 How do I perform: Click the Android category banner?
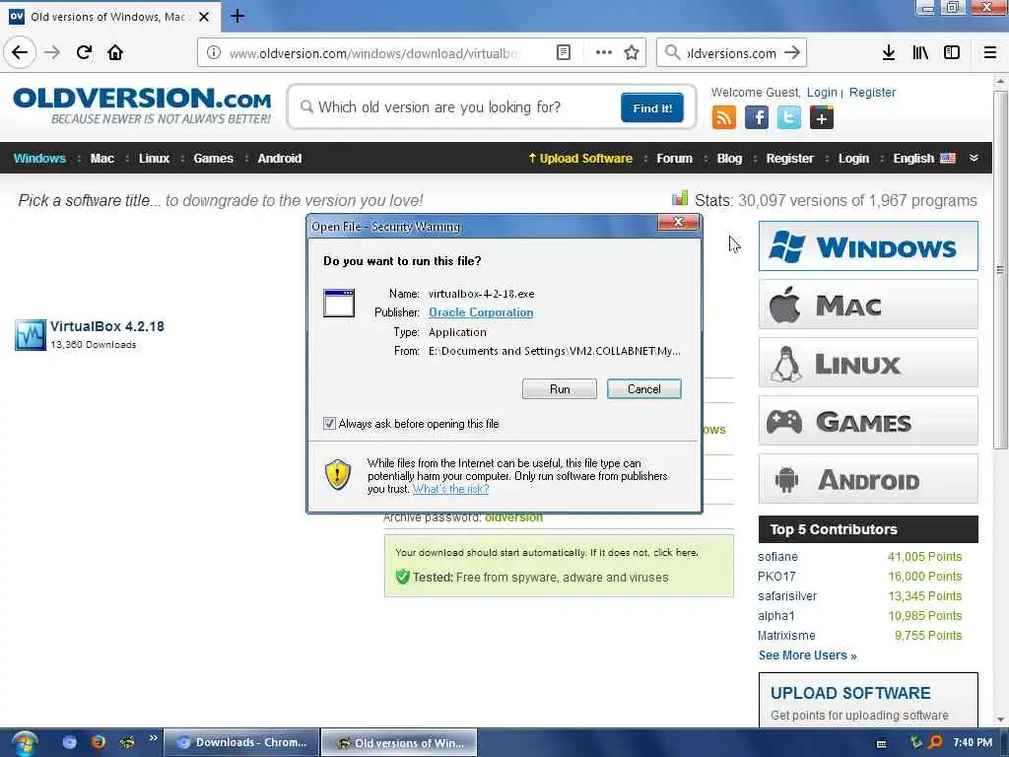click(868, 479)
